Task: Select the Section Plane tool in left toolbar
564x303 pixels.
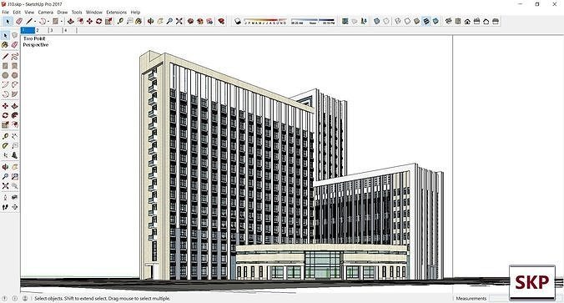Action: (14, 207)
